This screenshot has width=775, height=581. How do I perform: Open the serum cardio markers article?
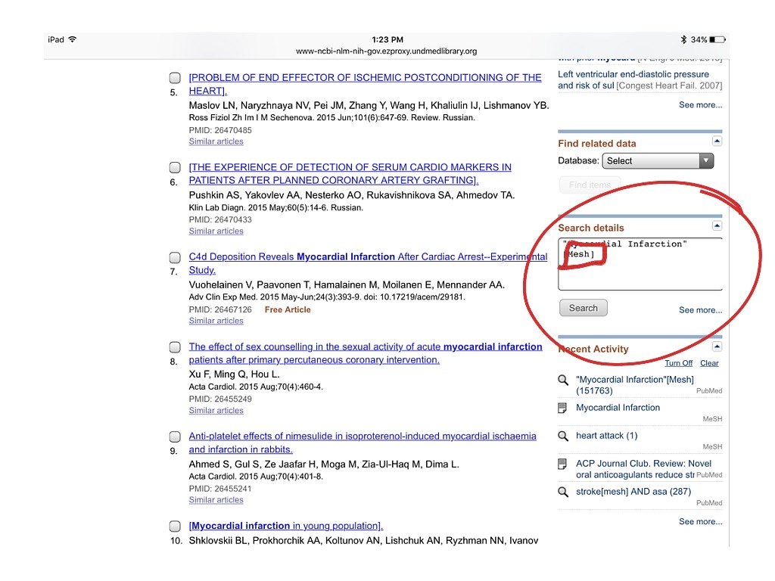[350, 173]
